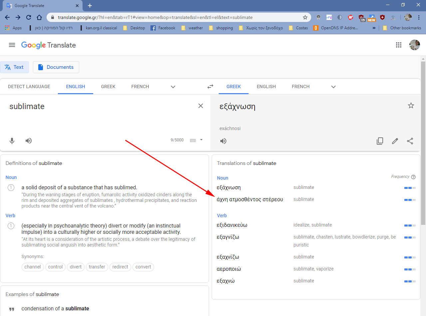Image resolution: width=426 pixels, height=316 pixels.
Task: Click the translation εξάχνωση in Noun list
Action: pyautogui.click(x=229, y=187)
